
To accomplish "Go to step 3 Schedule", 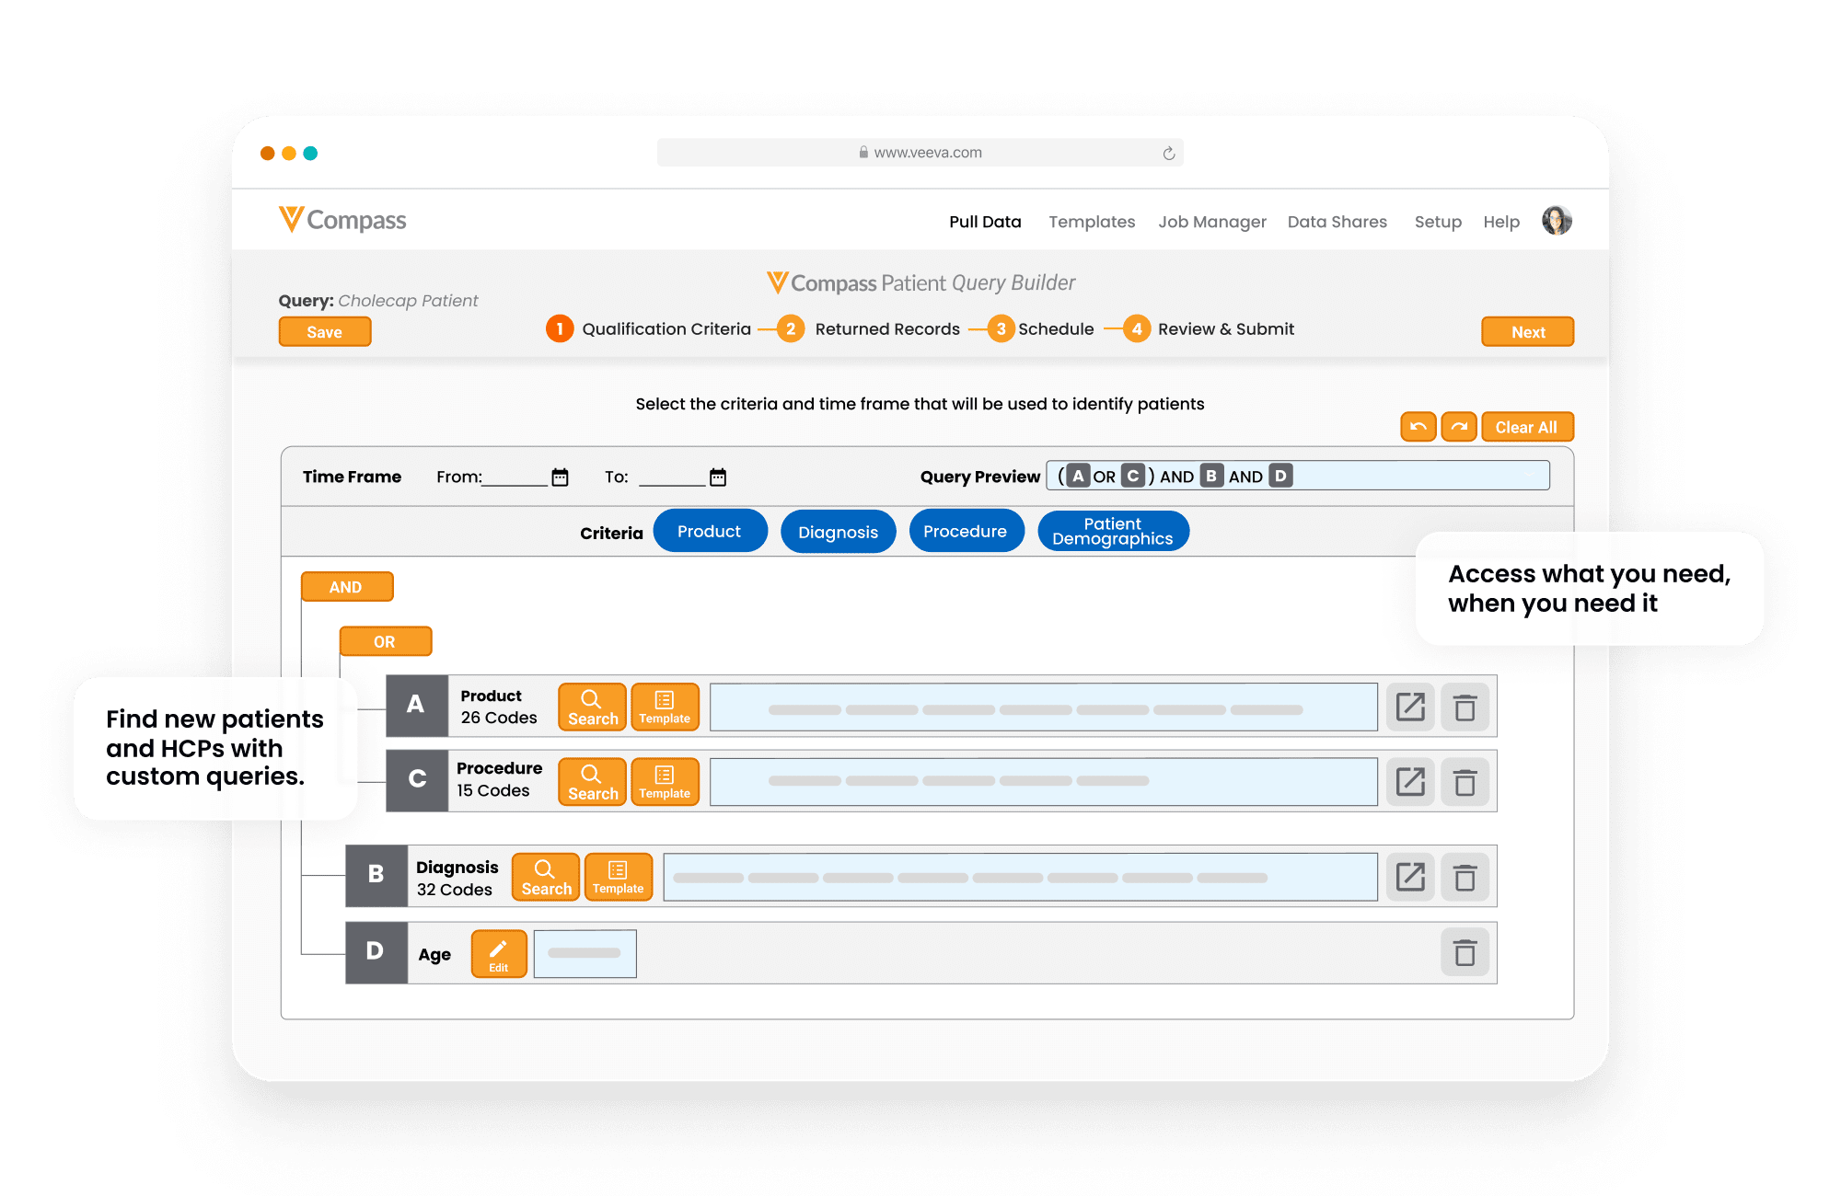I will (x=1040, y=328).
